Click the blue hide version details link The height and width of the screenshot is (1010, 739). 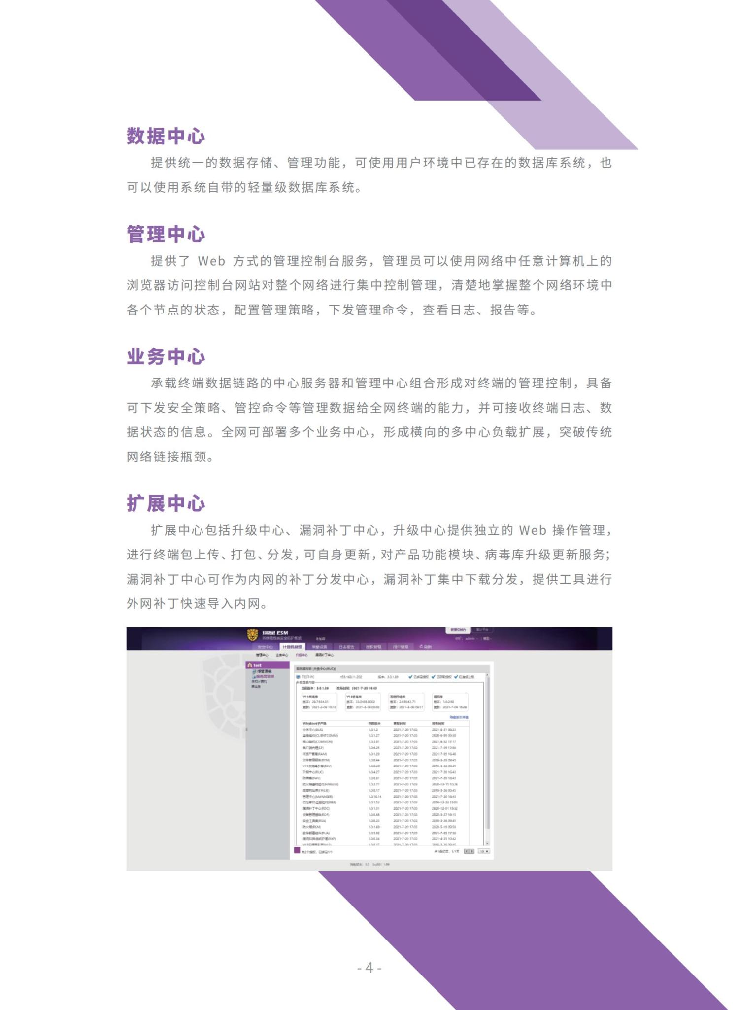(x=459, y=717)
